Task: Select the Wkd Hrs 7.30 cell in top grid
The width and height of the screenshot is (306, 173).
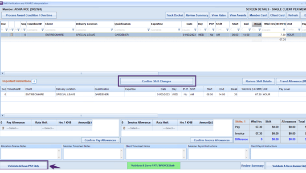Action: [x=274, y=35]
